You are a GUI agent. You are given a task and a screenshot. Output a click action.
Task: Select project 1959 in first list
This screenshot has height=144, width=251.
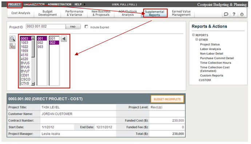coord(25,51)
